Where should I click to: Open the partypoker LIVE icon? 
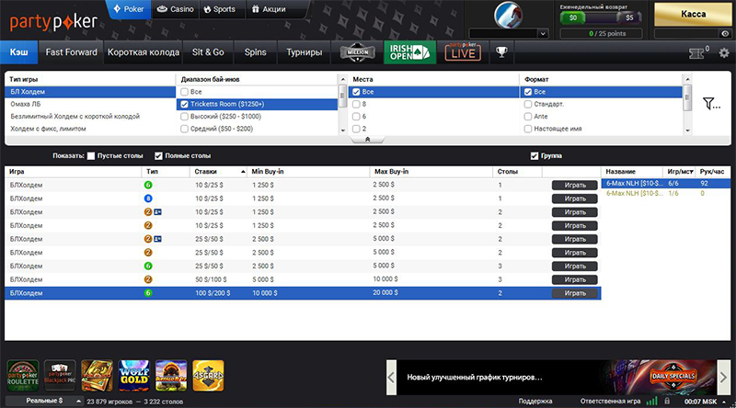click(x=463, y=52)
